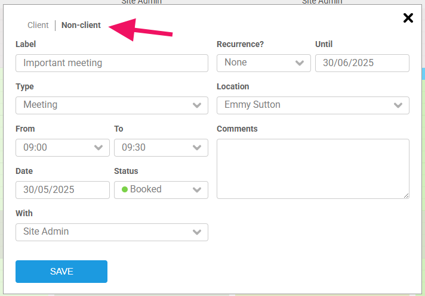Open the Recurrence dropdown
This screenshot has width=425, height=296.
click(x=263, y=63)
